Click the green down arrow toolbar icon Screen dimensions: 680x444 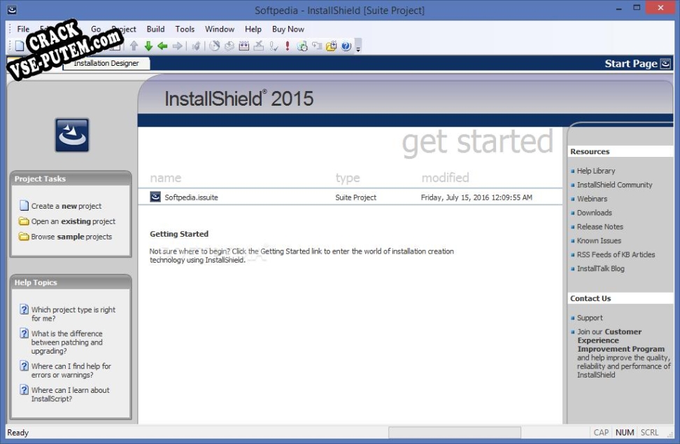pyautogui.click(x=148, y=46)
